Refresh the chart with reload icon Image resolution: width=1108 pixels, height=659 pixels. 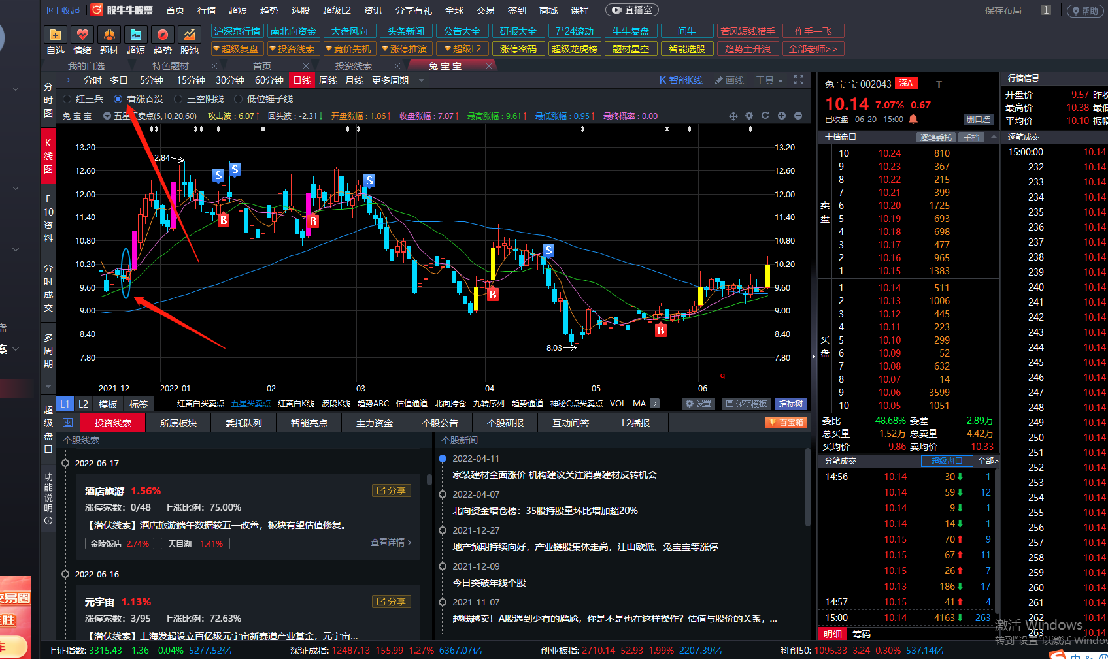[765, 116]
